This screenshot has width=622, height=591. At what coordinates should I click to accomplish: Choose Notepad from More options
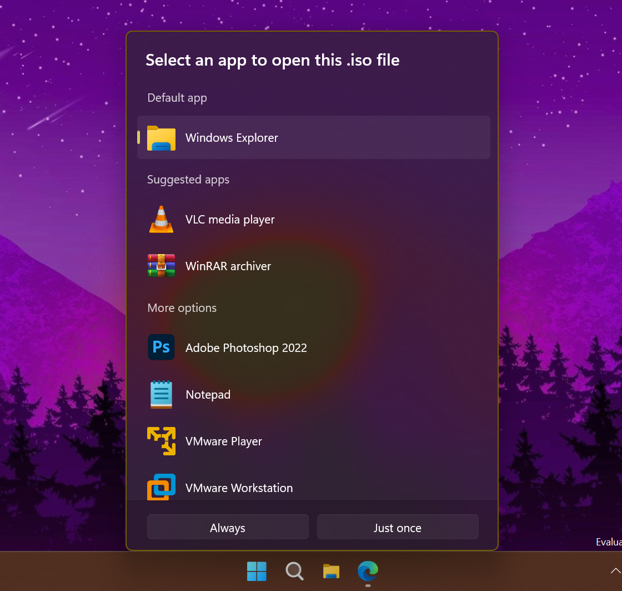[x=208, y=394]
